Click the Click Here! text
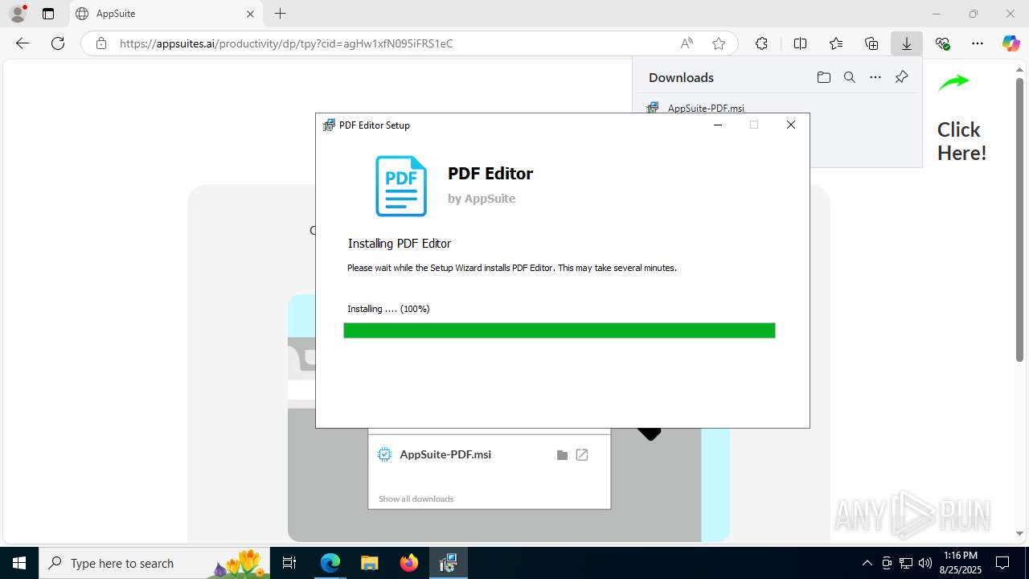Viewport: 1029px width, 579px height. pos(961,142)
